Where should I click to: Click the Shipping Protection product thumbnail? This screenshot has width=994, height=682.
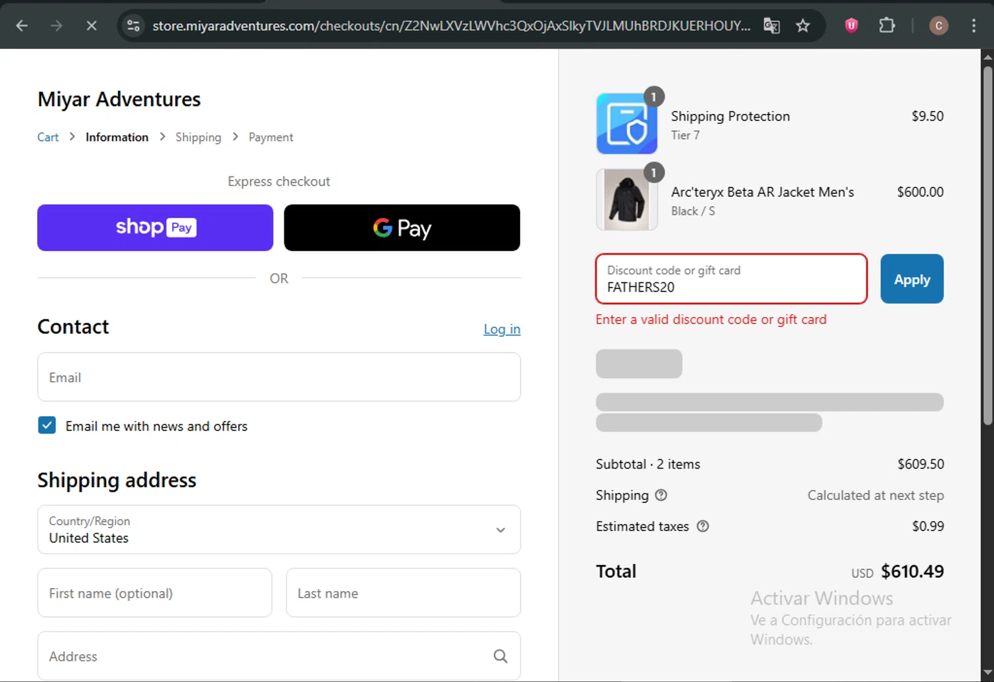[x=627, y=123]
